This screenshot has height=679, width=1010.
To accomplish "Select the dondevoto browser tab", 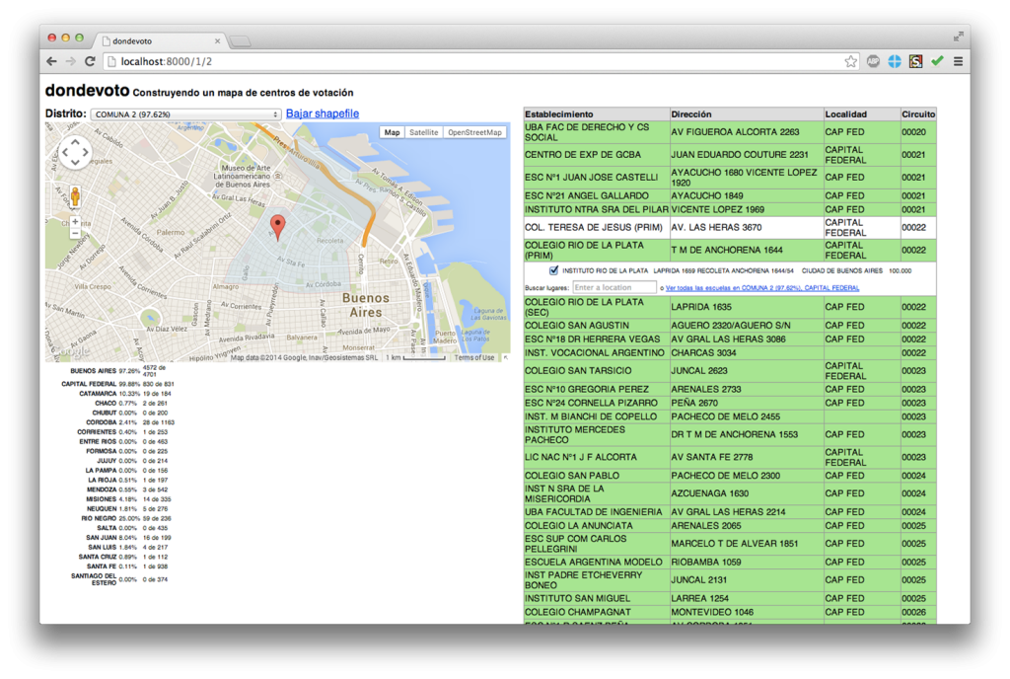I will [x=161, y=40].
